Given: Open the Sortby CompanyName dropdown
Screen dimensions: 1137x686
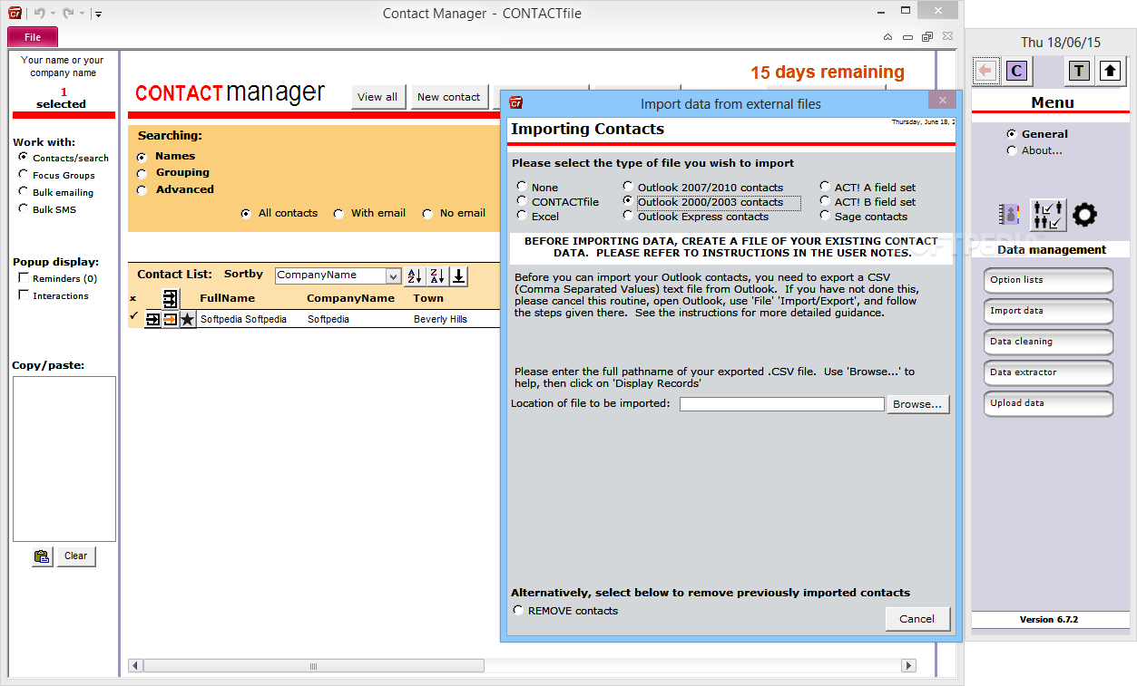Looking at the screenshot, I should pos(393,275).
